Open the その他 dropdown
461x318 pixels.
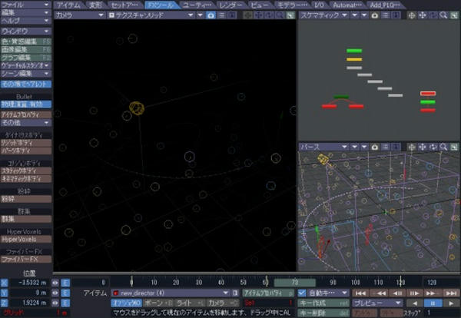25,123
